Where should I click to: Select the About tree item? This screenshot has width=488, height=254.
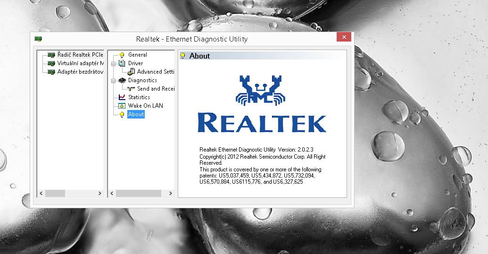(x=136, y=114)
